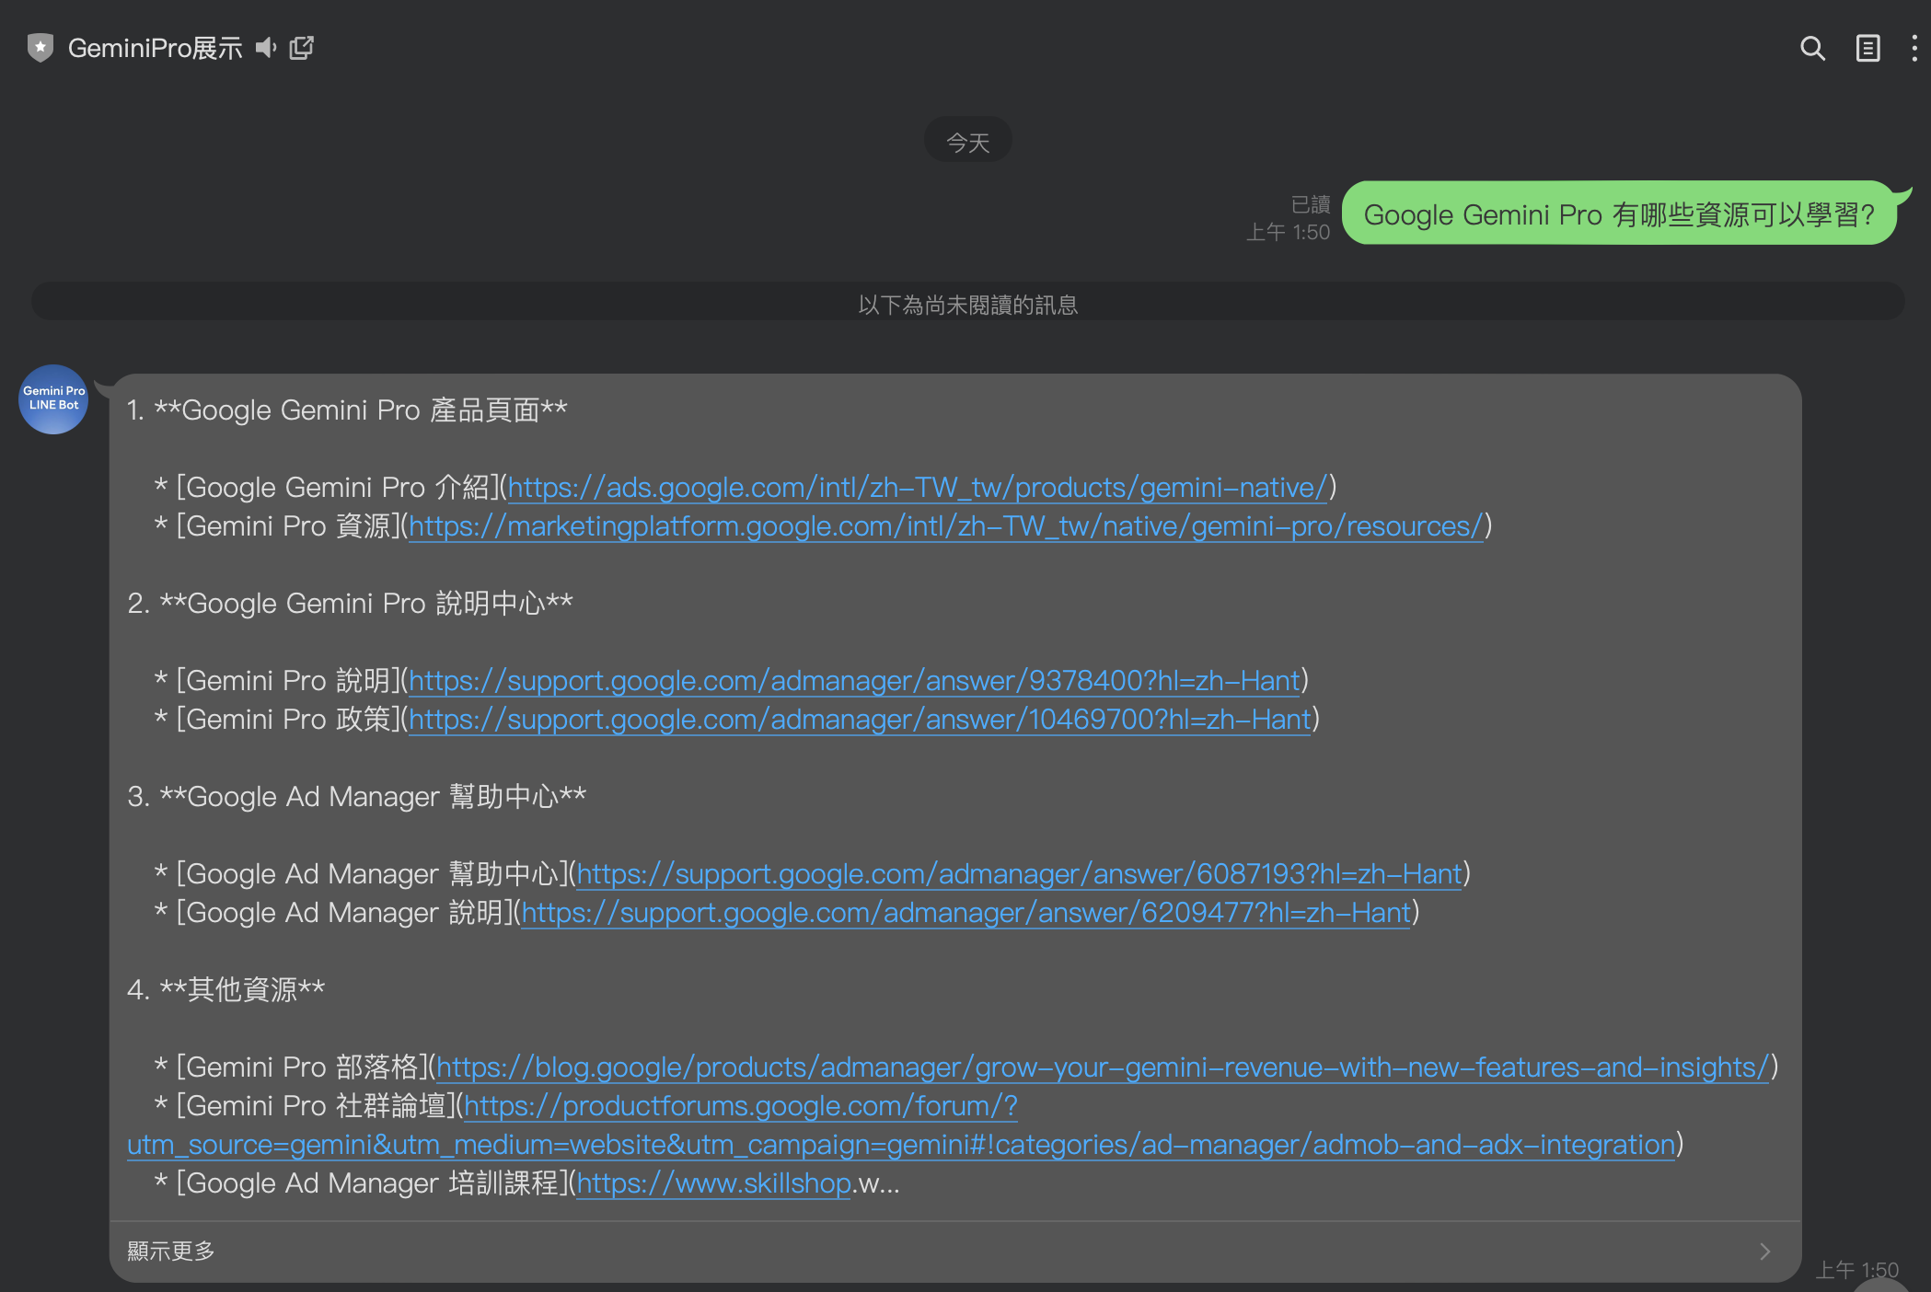The width and height of the screenshot is (1931, 1292).
Task: Open the marketingplatform gemini-pro resources link
Action: pos(946,525)
